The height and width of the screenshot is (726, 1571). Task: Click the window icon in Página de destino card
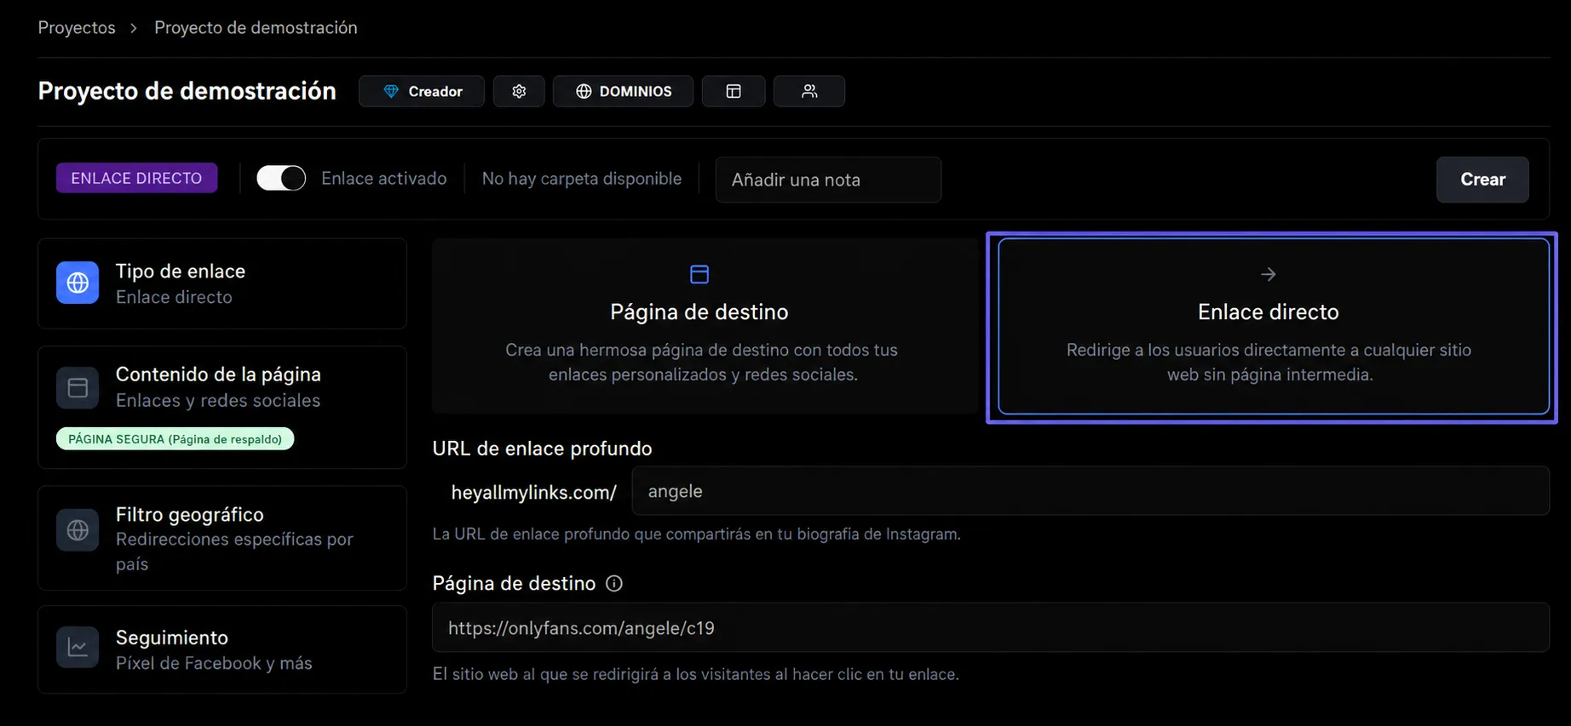(x=699, y=274)
